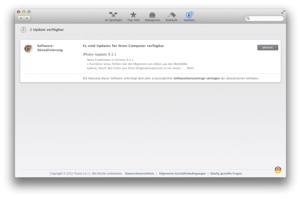Open the Datenschutzrichtlinie link
Viewport: 301px width, 198px height.
[139, 173]
